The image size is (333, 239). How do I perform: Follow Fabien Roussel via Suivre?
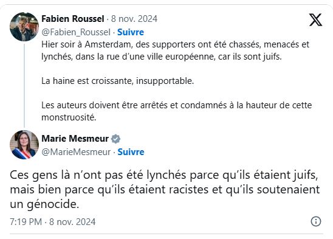pos(131,32)
